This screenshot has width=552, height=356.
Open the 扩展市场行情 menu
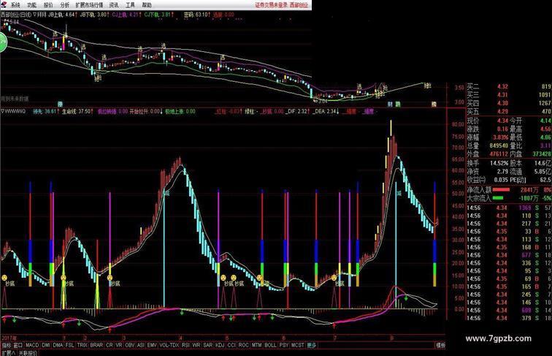click(x=89, y=5)
